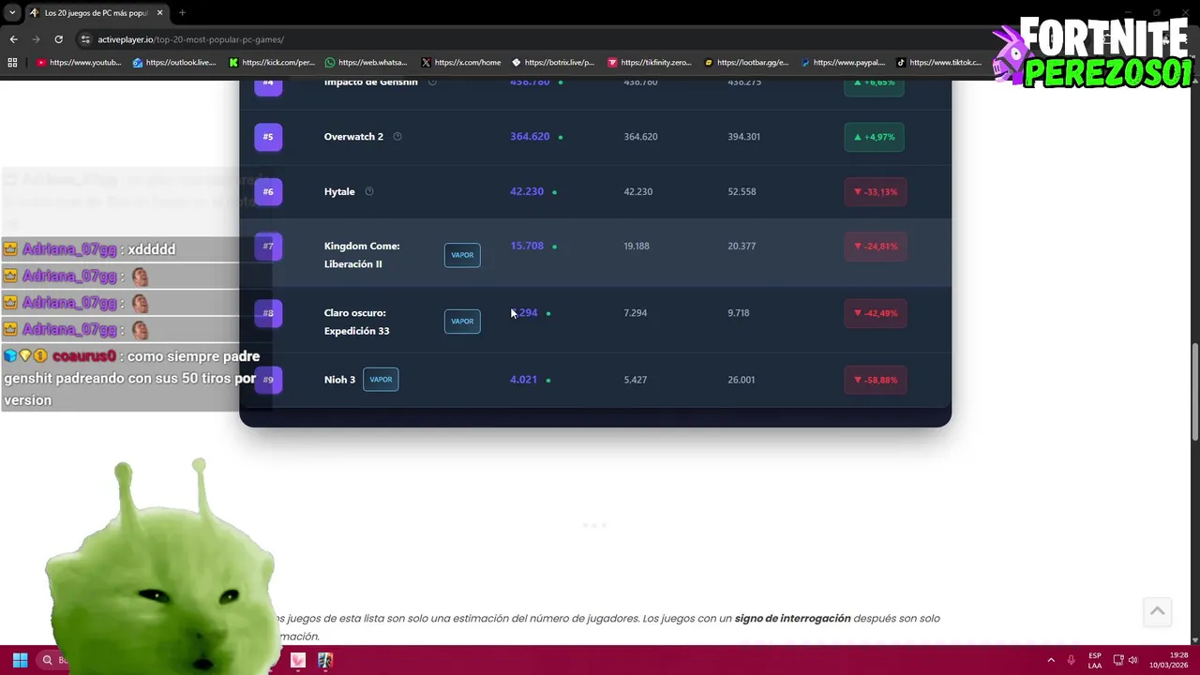1200x675 pixels.
Task: Open Kingdom Come: Liberación II entry
Action: pos(362,255)
